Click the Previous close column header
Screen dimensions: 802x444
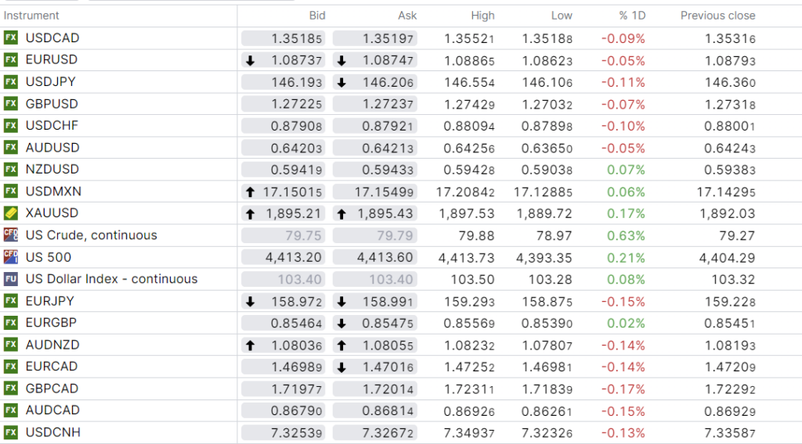click(717, 16)
